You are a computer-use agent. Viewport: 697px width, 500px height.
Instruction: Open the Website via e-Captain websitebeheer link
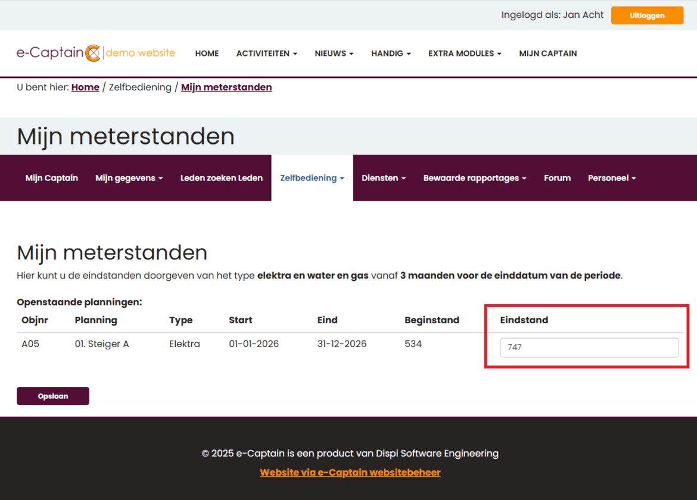[x=350, y=473]
